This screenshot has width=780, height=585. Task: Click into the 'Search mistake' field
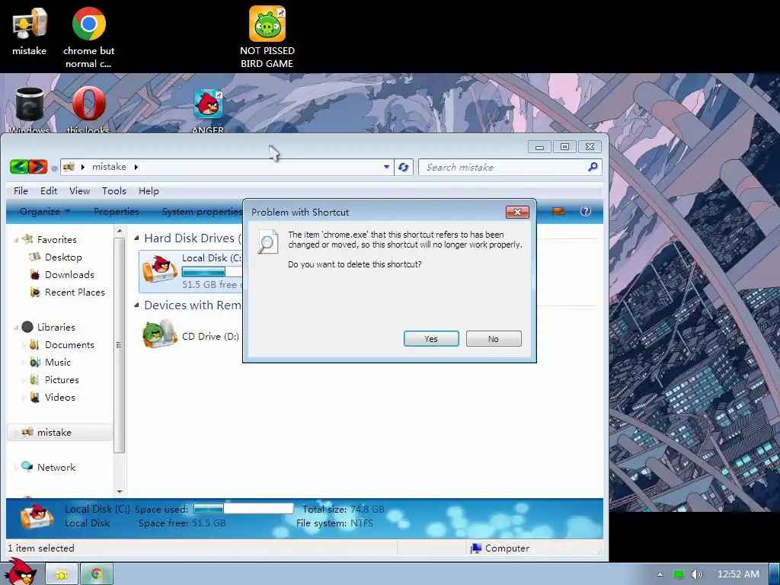pyautogui.click(x=503, y=167)
